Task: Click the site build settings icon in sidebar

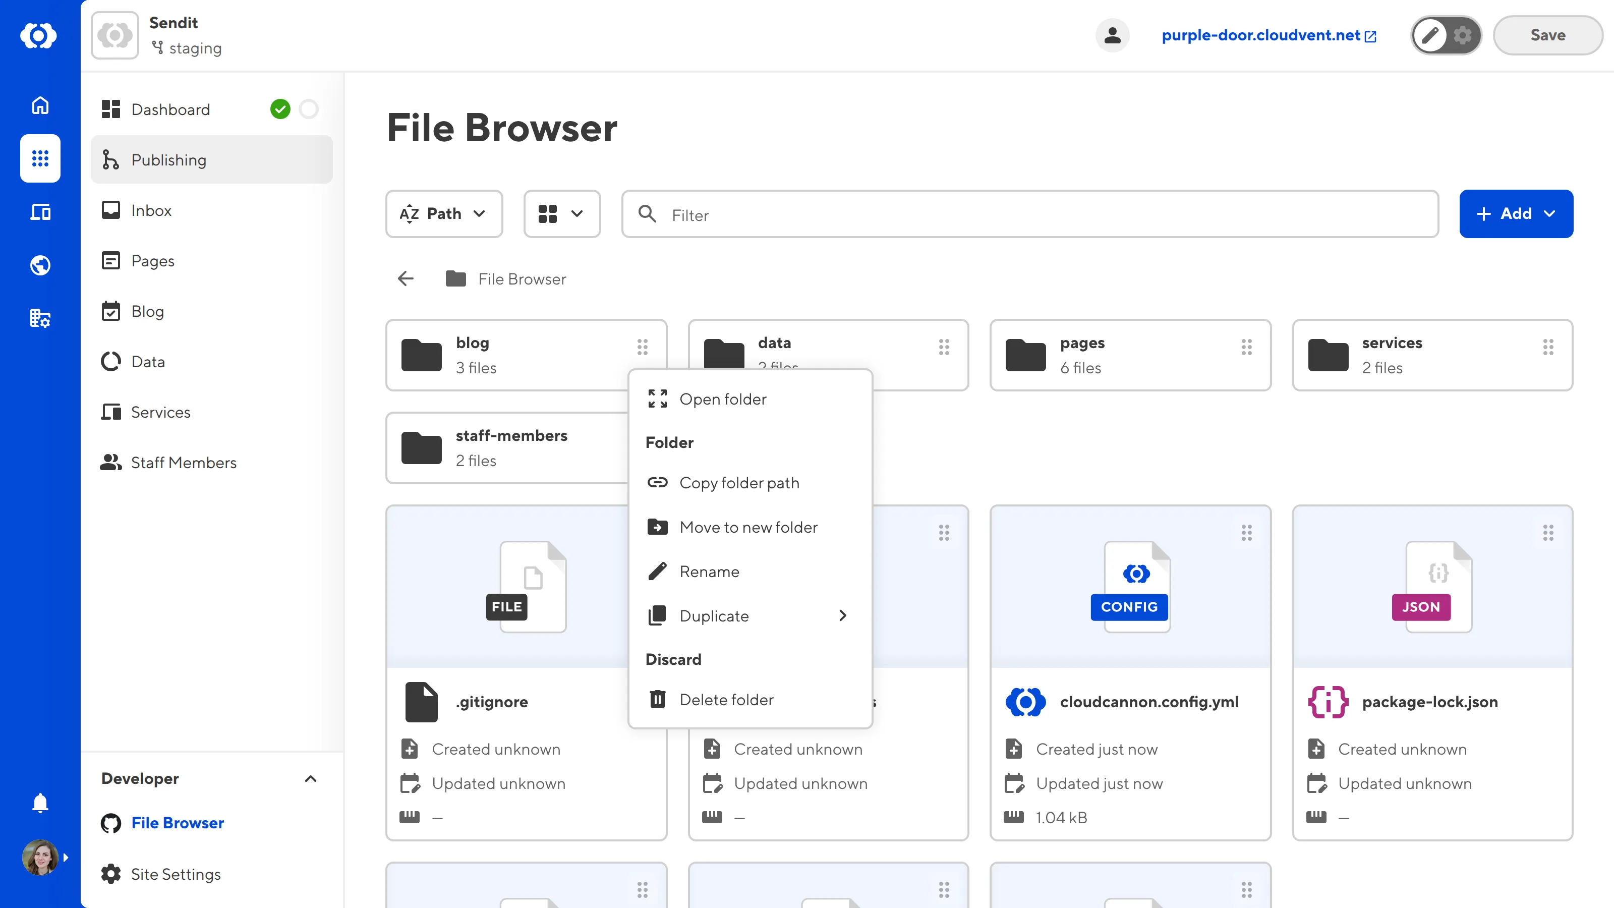Action: [x=39, y=318]
